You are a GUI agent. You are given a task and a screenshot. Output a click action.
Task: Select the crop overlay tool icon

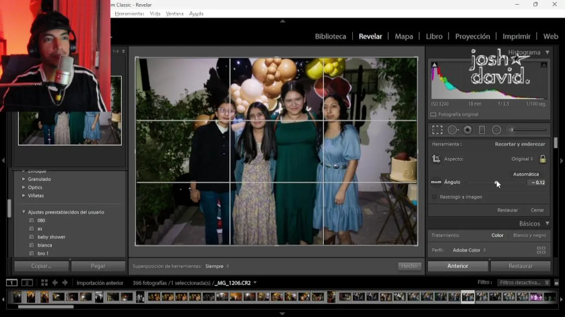pos(437,130)
